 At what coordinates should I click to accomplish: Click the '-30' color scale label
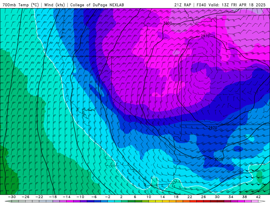point(12,197)
